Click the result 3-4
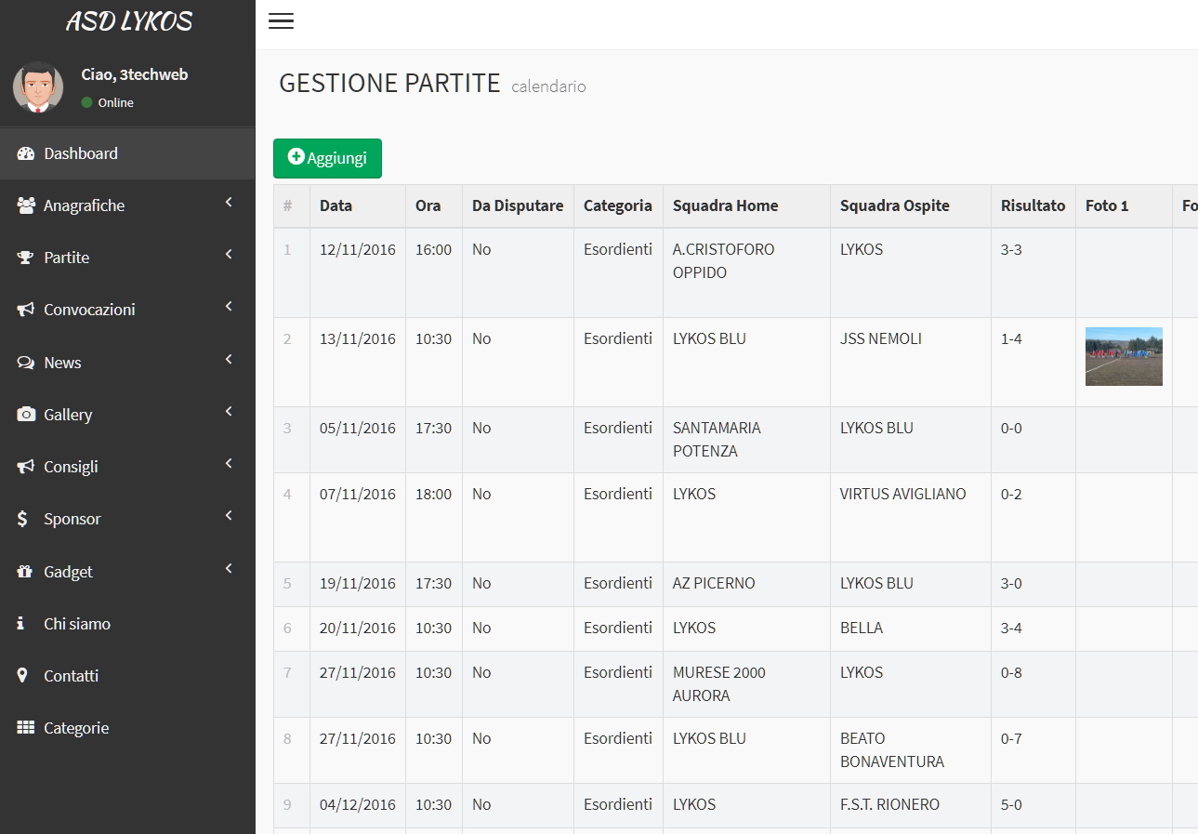1198x834 pixels. point(1011,628)
